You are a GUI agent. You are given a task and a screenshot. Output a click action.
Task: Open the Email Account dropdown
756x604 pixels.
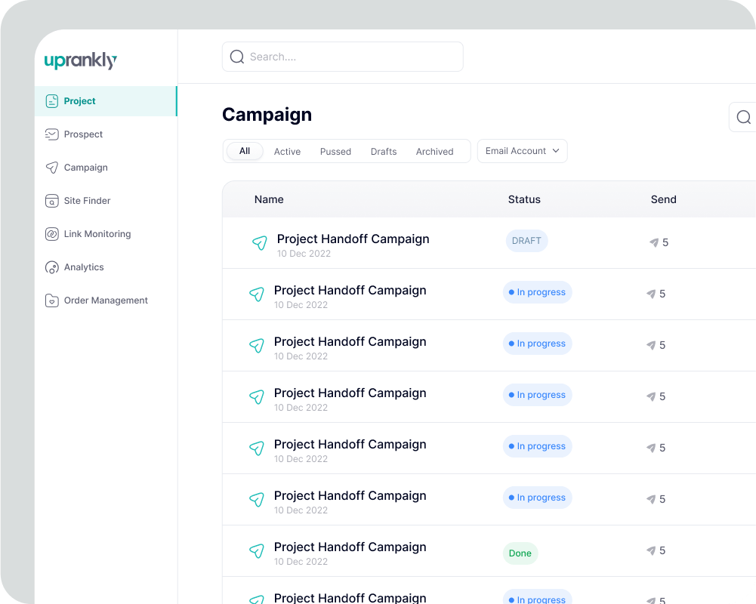(522, 151)
